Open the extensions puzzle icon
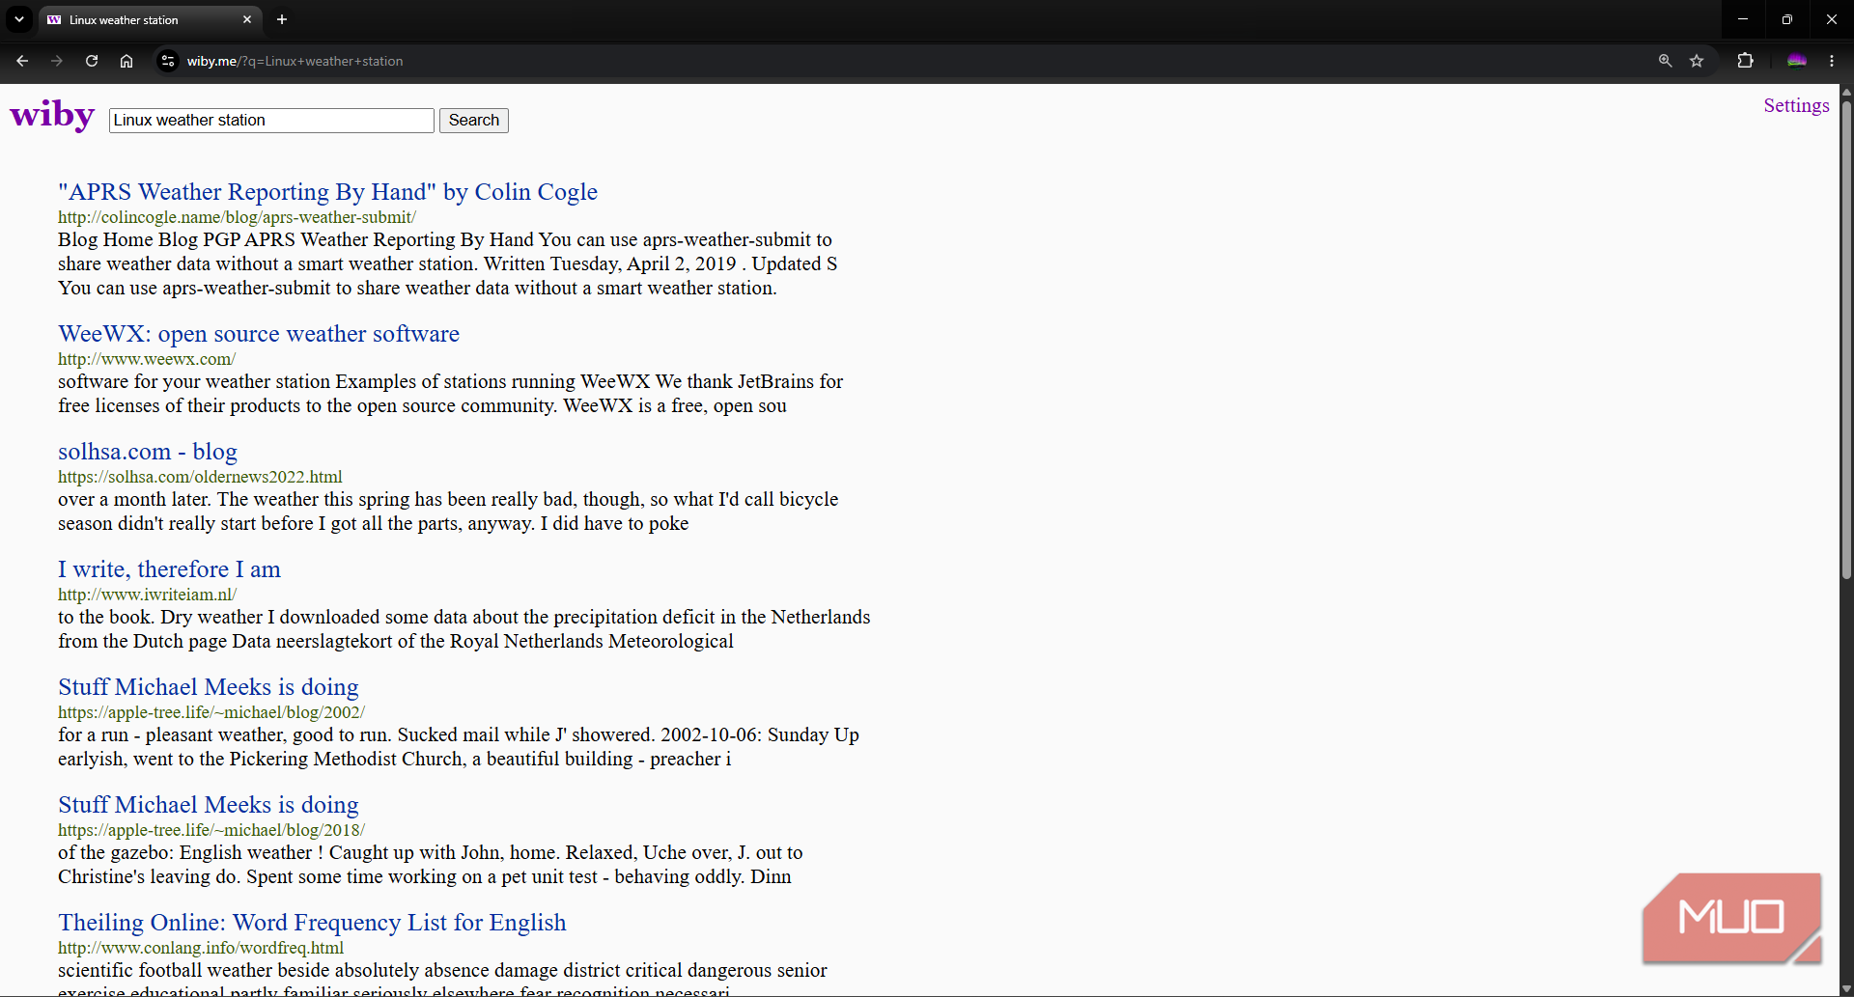 (x=1745, y=61)
